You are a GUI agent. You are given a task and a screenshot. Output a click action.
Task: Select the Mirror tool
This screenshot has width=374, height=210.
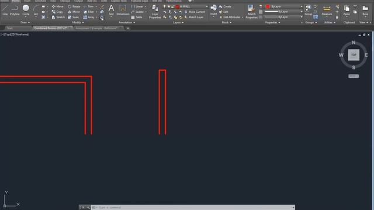(74, 12)
